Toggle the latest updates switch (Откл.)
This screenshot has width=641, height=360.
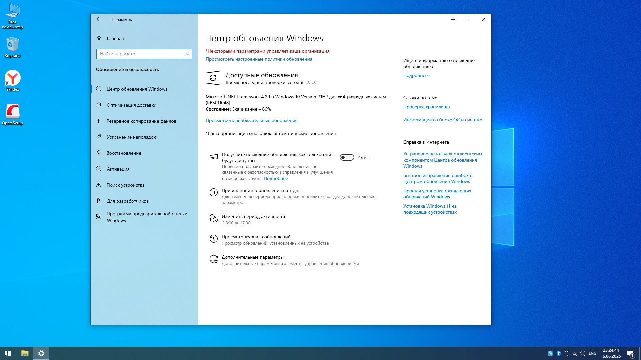tap(347, 157)
